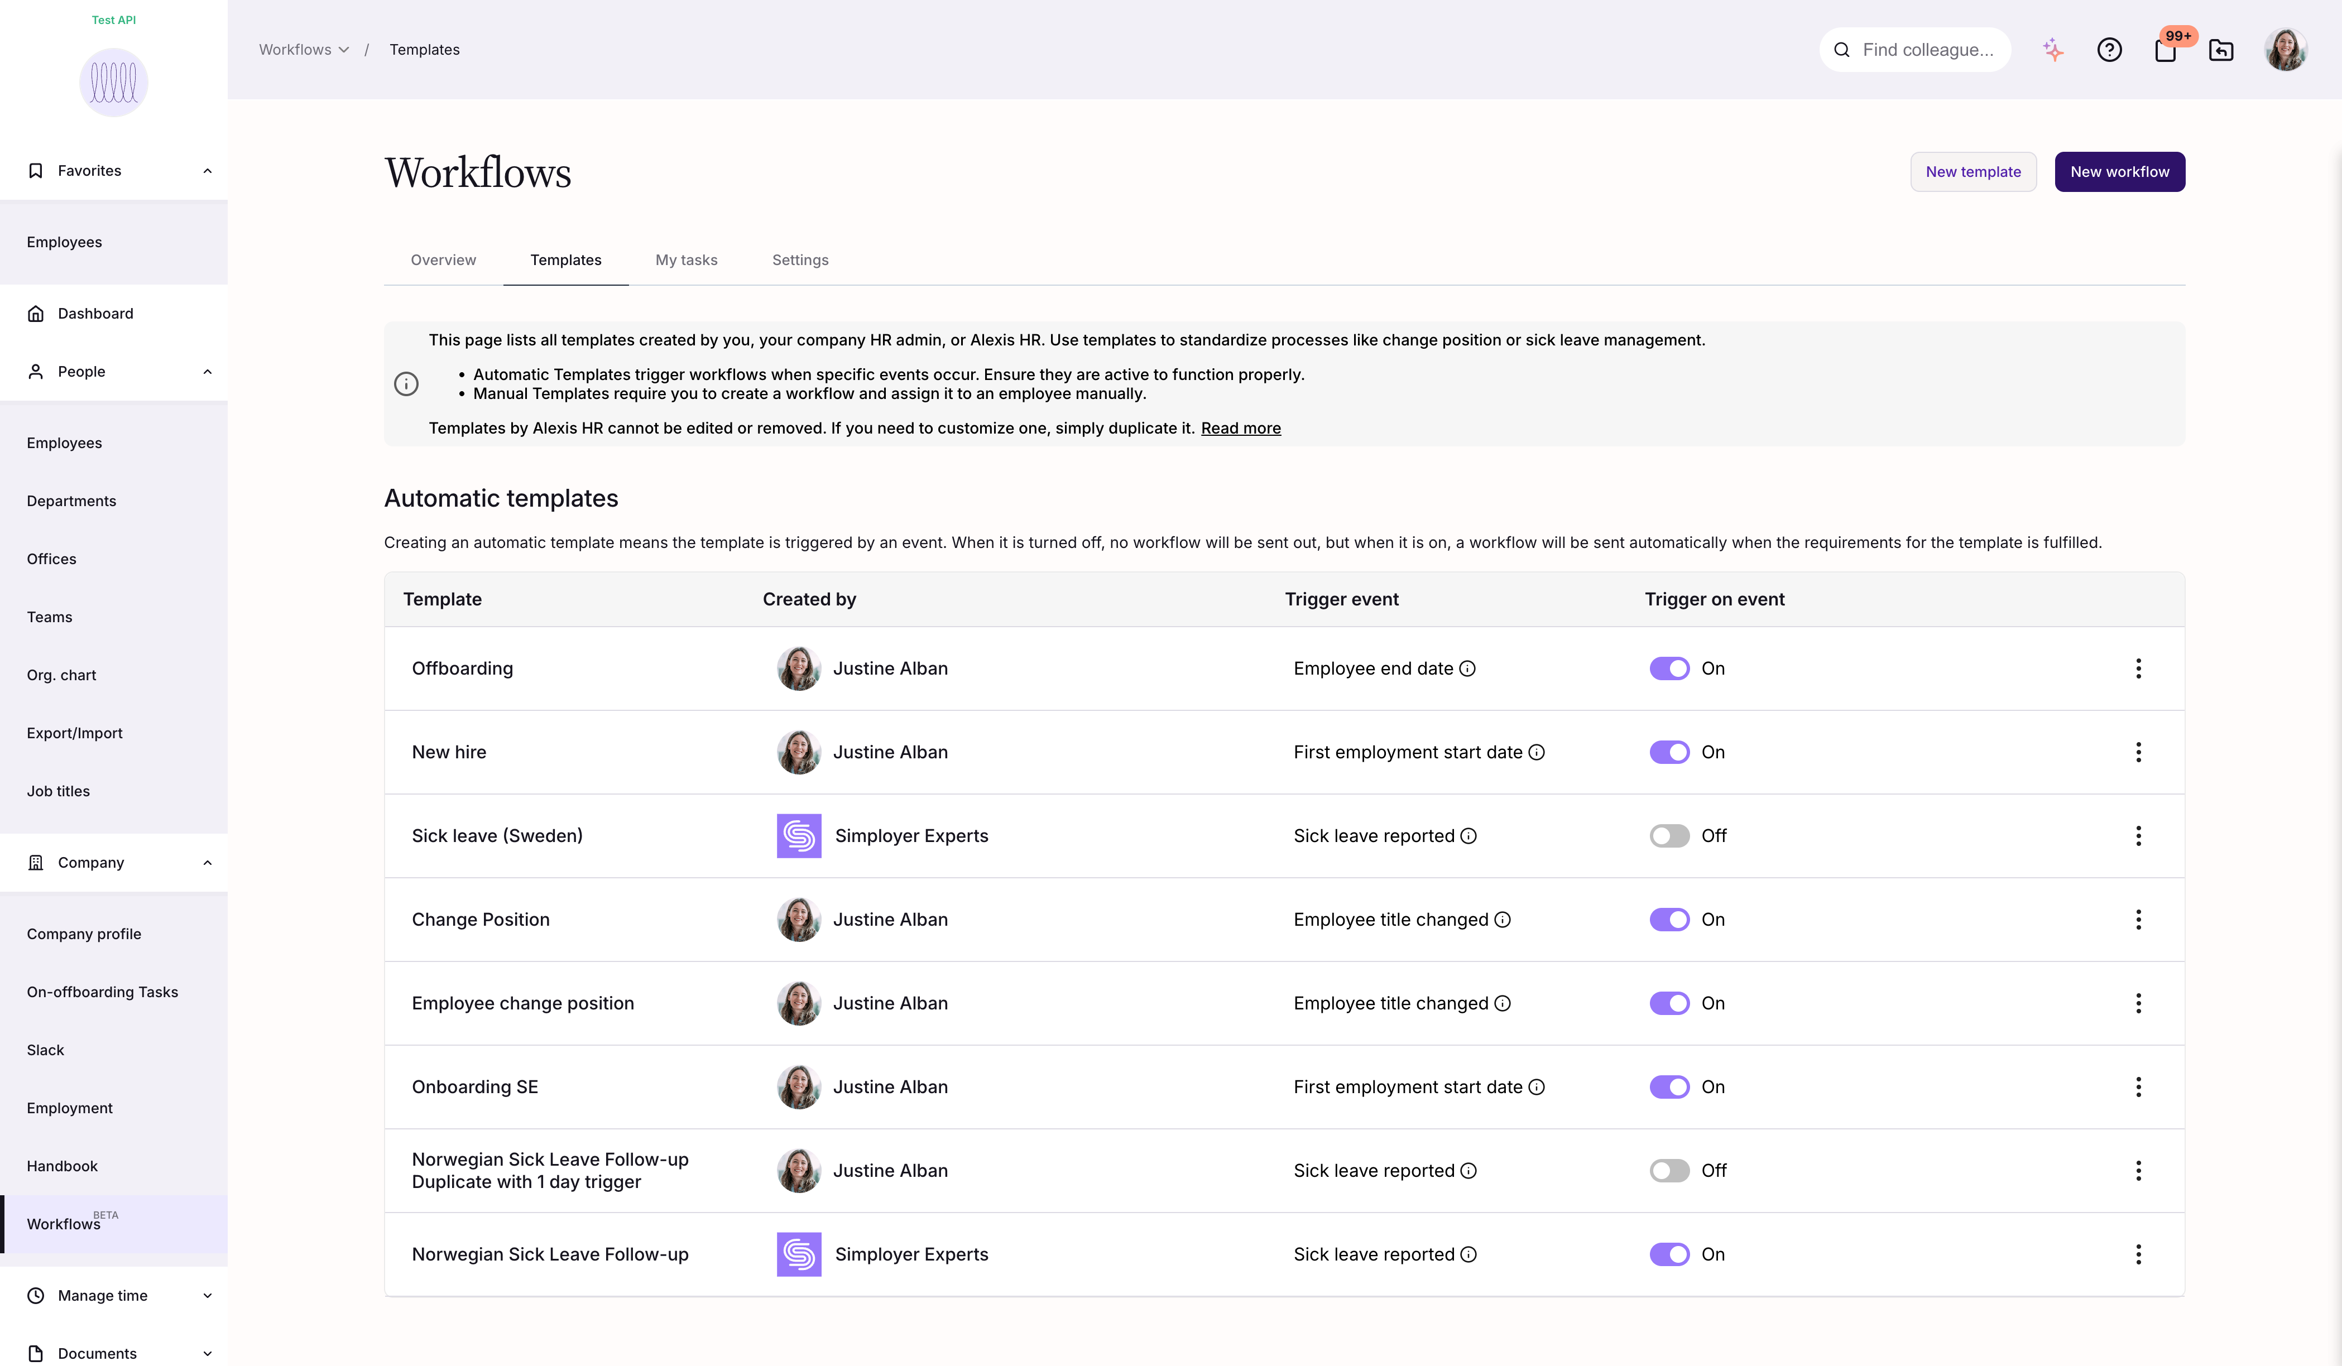Click the New template button

click(x=1973, y=172)
